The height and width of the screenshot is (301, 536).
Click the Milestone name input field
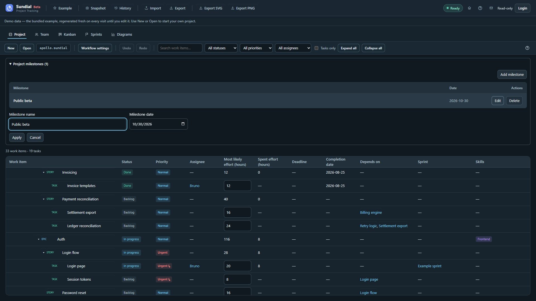(x=68, y=124)
